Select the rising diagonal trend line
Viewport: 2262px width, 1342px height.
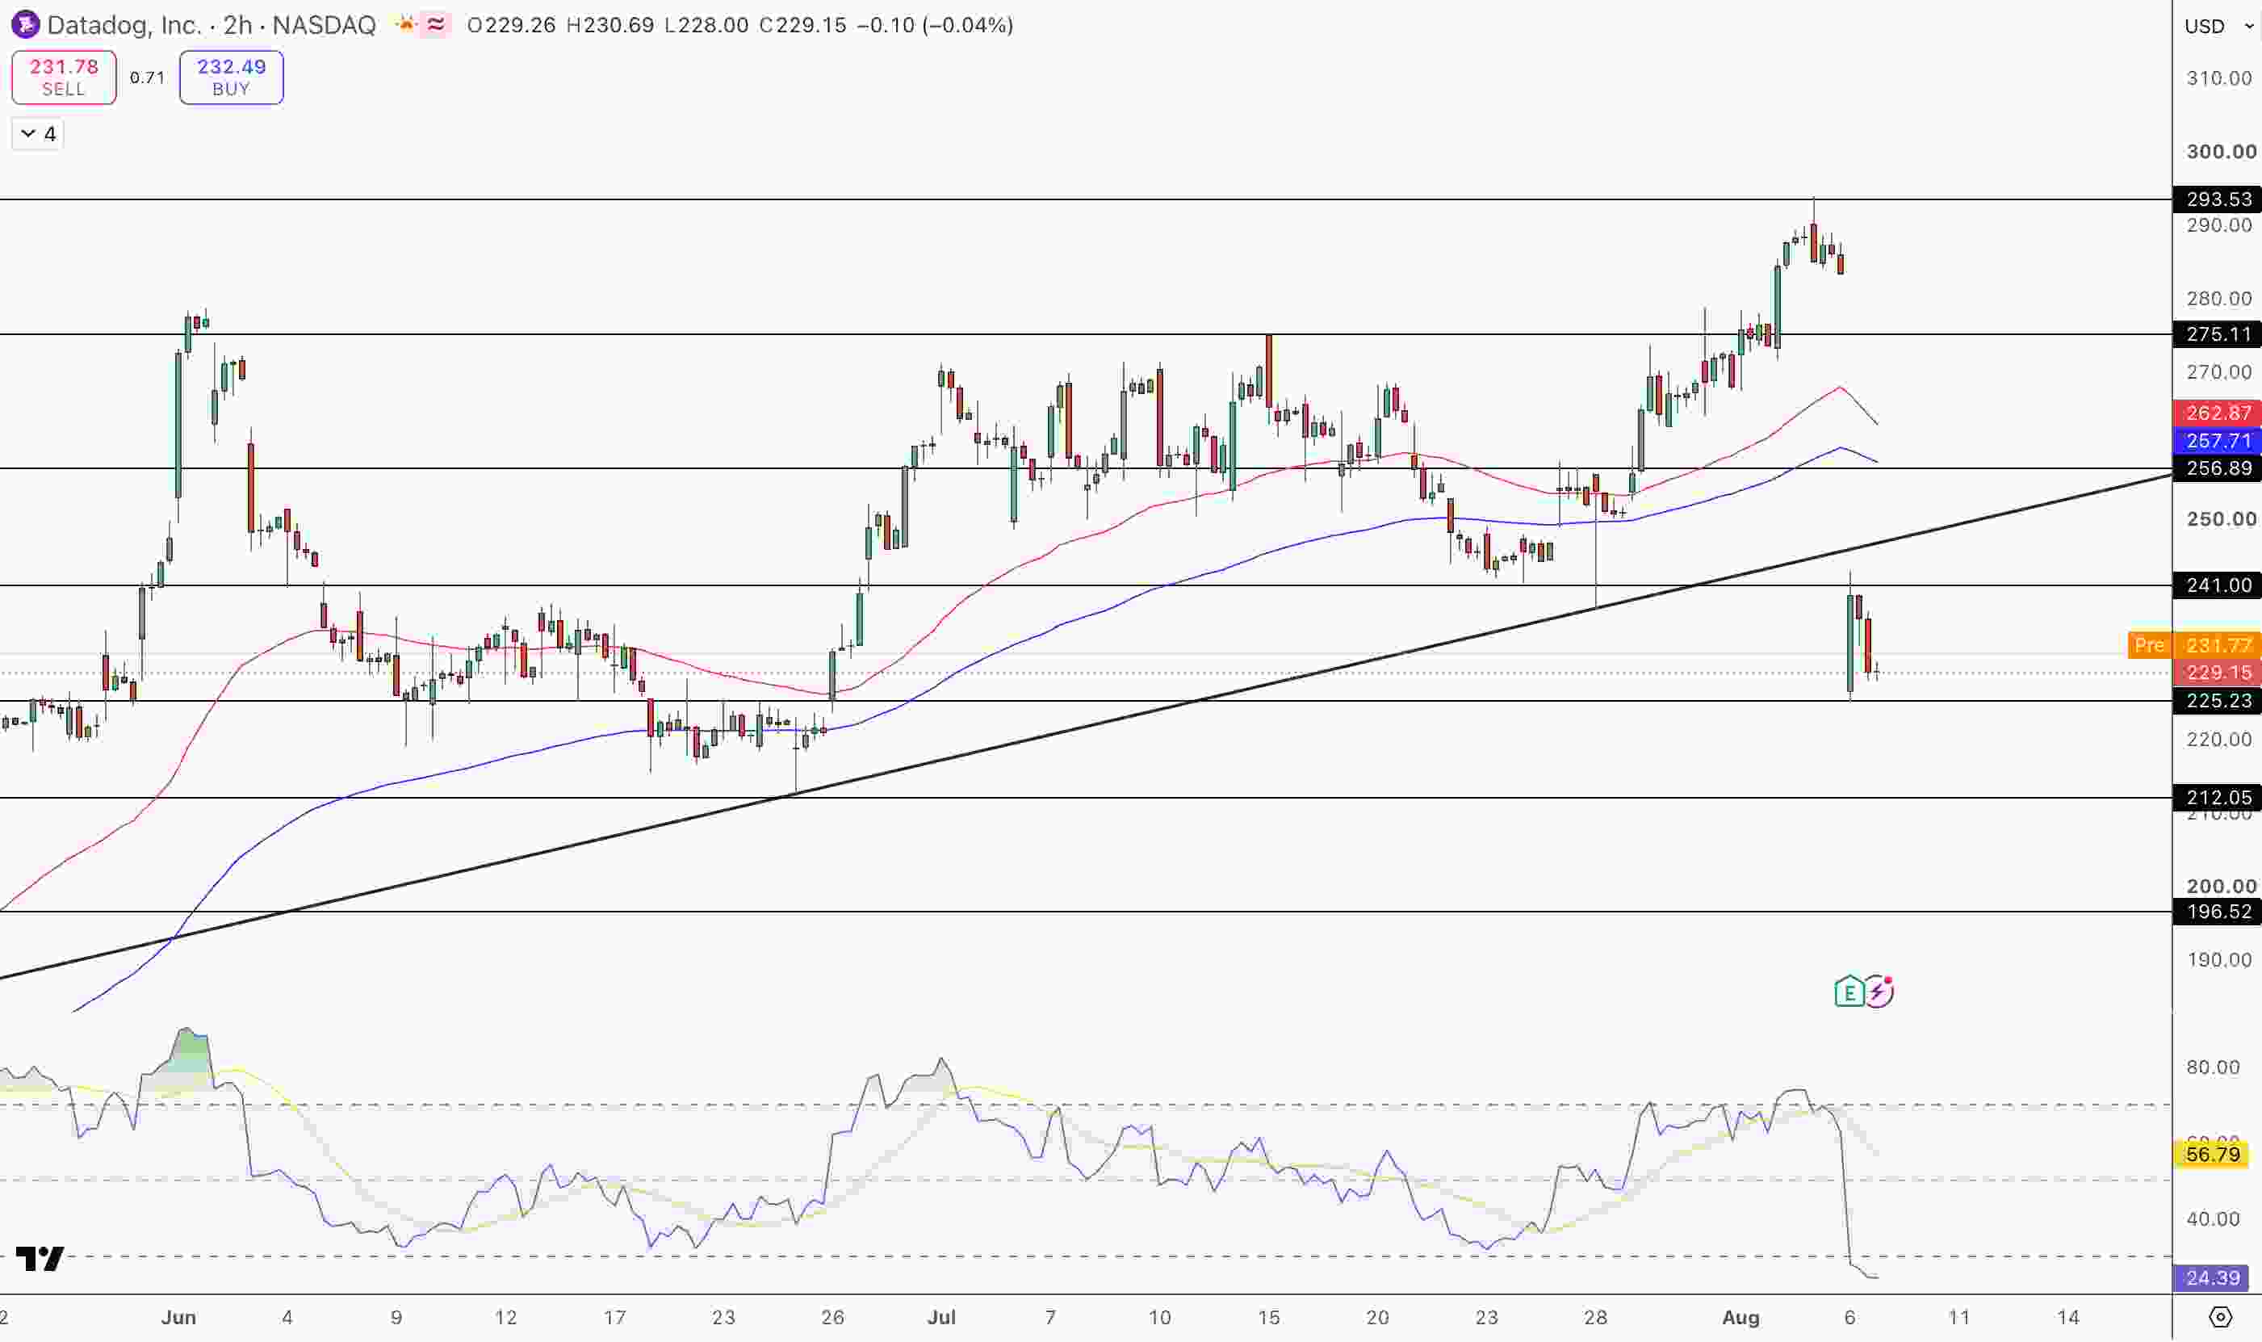(x=1085, y=726)
